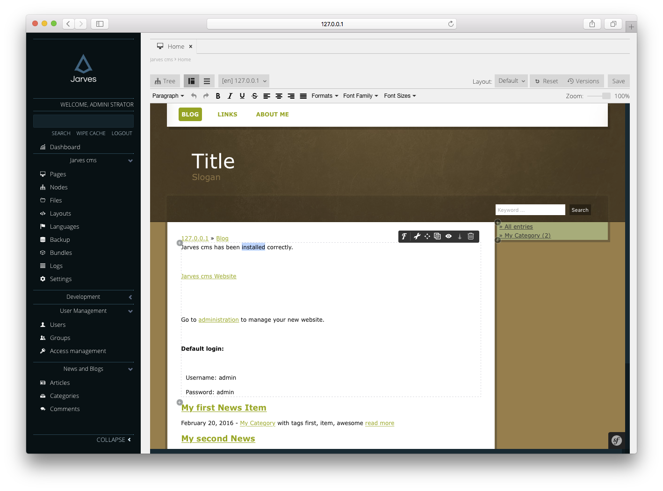Switch to layout view mode icon
The height and width of the screenshot is (491, 663).
click(191, 81)
